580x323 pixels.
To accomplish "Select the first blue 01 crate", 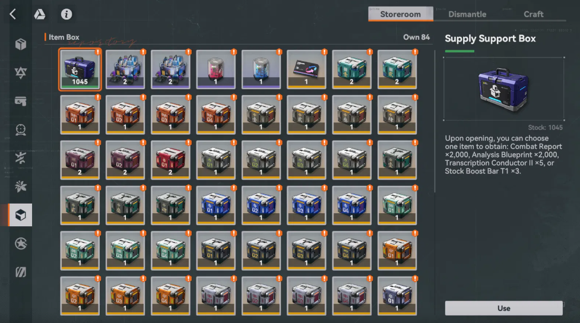I will tap(215, 205).
